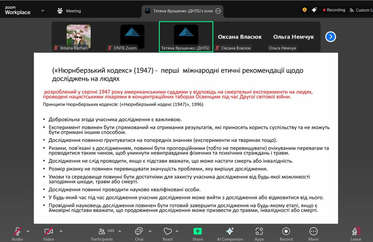The width and height of the screenshot is (373, 242).
Task: Expand chat options chevron
Action: (x=150, y=231)
